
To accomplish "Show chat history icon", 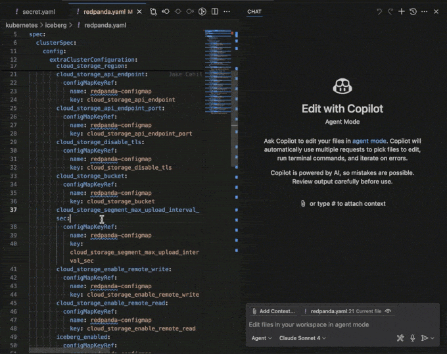I will click(413, 12).
